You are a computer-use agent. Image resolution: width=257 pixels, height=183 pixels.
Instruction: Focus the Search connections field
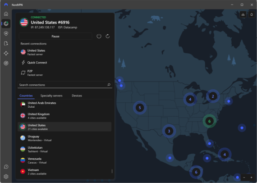[x=65, y=85]
